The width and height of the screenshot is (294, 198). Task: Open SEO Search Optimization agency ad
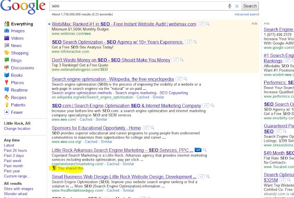point(118,42)
